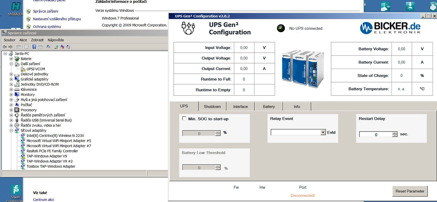Expand the Diskové jednotky tree node
The height and width of the screenshot is (202, 437).
tap(11, 74)
